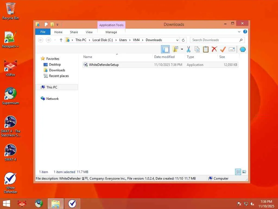
Task: Open the Manage ribbon tab
Action: click(x=111, y=32)
